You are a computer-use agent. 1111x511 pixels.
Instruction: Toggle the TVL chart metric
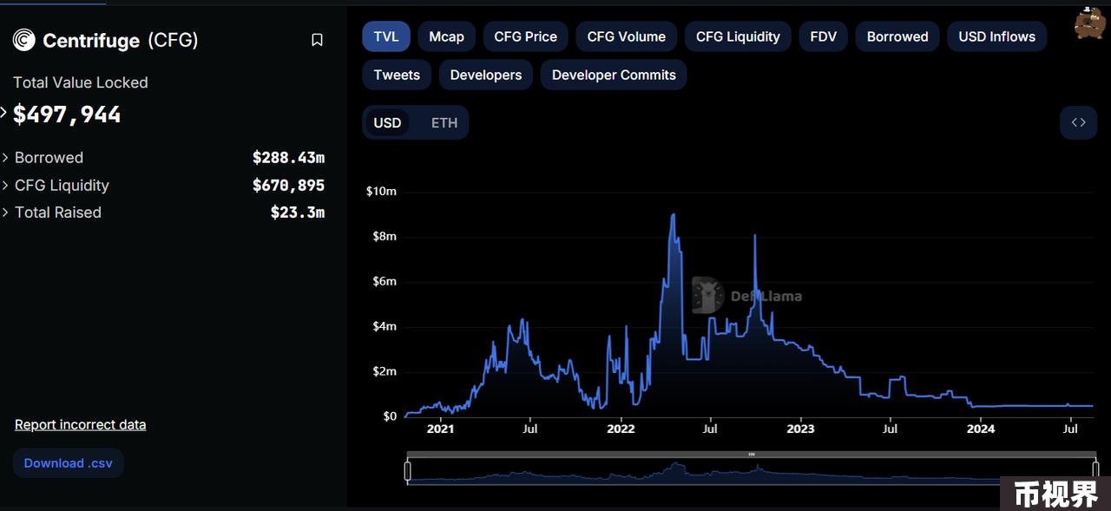386,36
